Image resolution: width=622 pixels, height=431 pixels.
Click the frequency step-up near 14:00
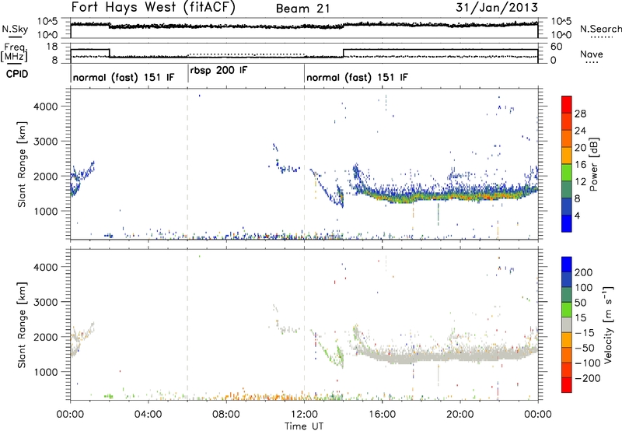(343, 53)
